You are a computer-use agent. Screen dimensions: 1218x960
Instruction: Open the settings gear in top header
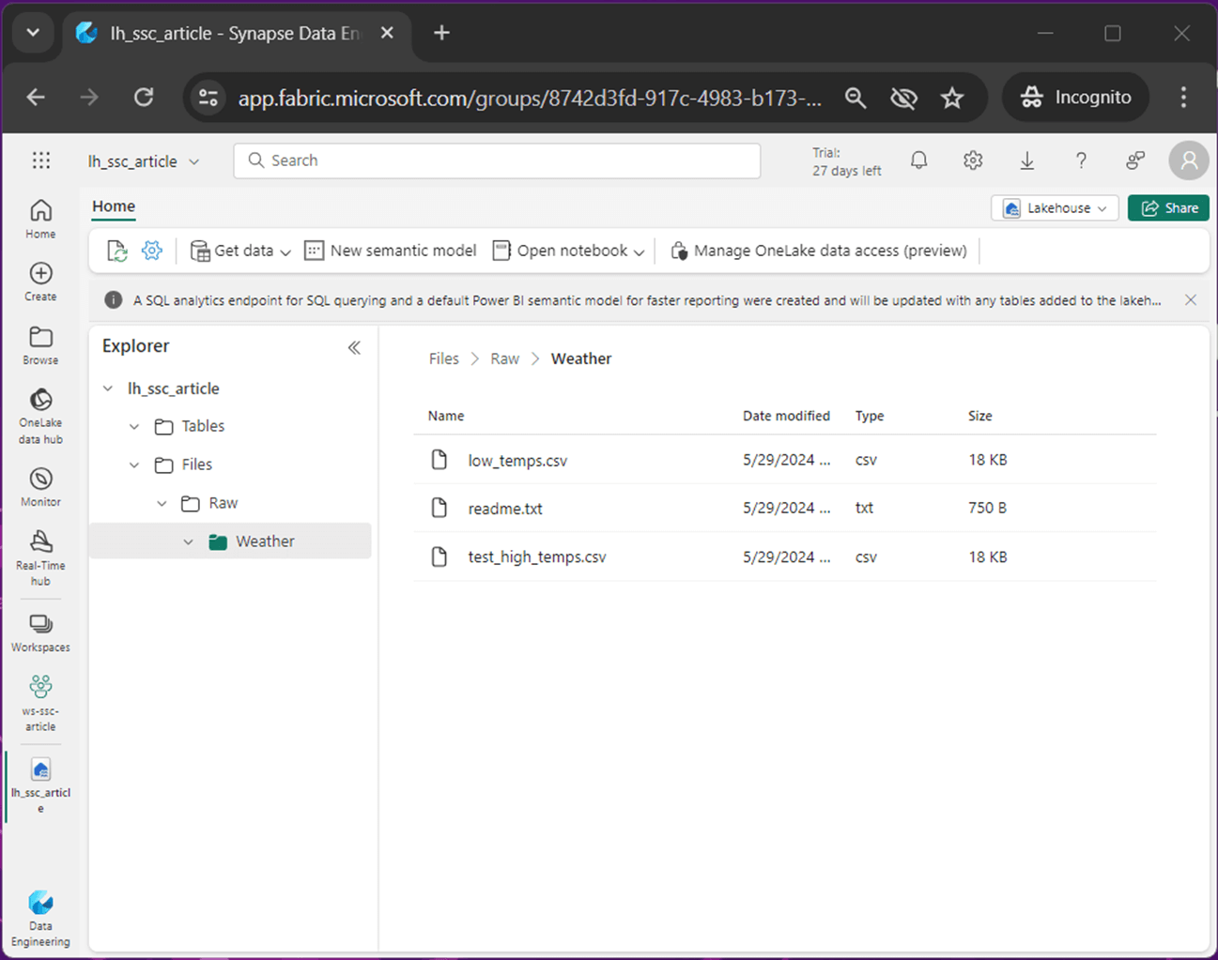pos(972,160)
